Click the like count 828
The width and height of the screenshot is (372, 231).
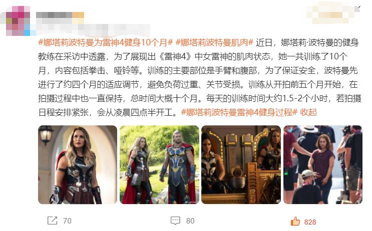(310, 222)
